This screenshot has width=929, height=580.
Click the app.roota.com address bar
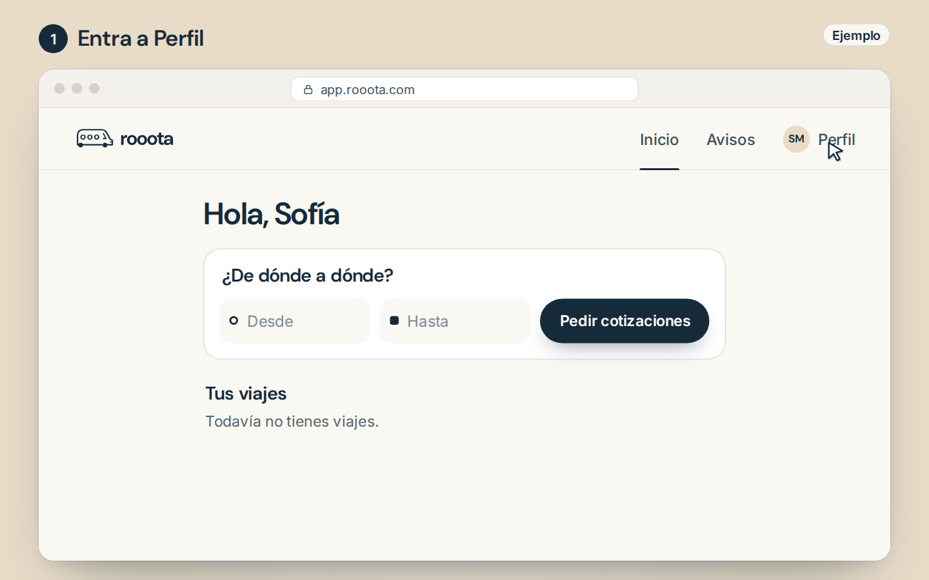pos(464,89)
